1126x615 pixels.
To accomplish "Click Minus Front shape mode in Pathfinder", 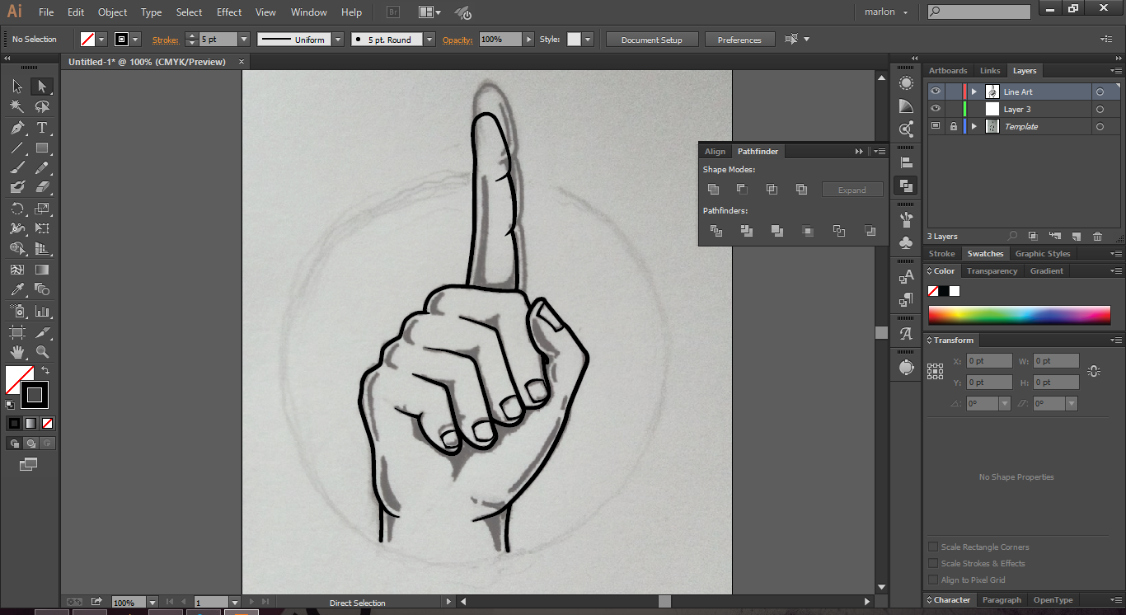I will point(742,190).
